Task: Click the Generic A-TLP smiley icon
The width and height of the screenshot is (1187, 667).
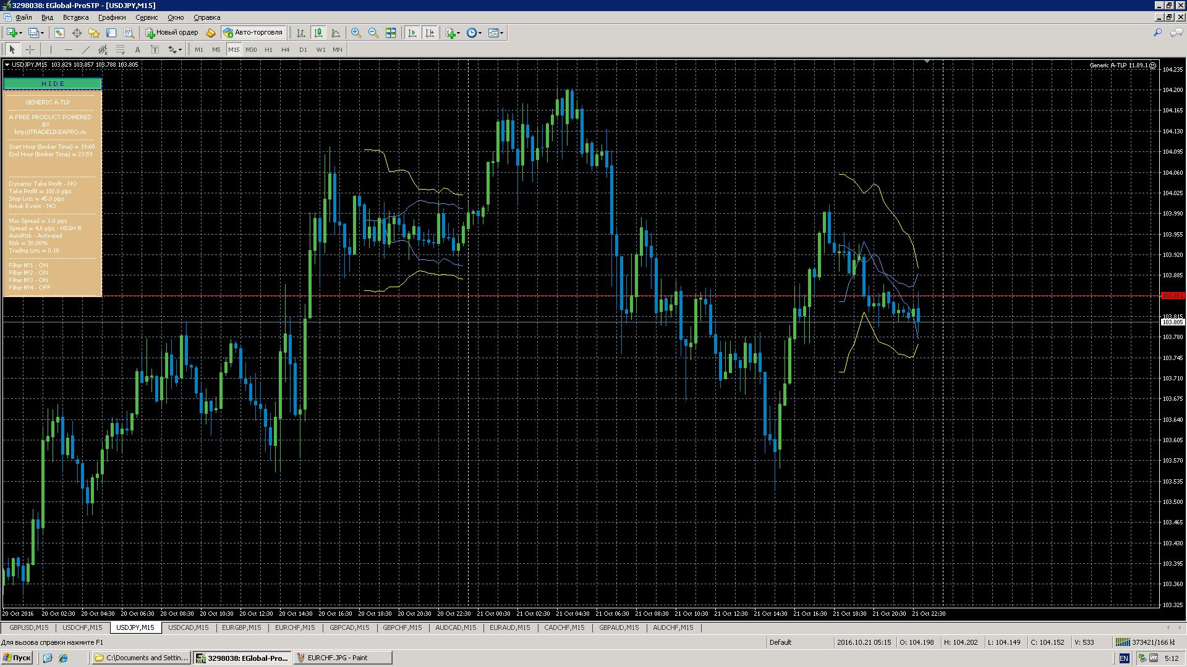Action: click(1152, 65)
